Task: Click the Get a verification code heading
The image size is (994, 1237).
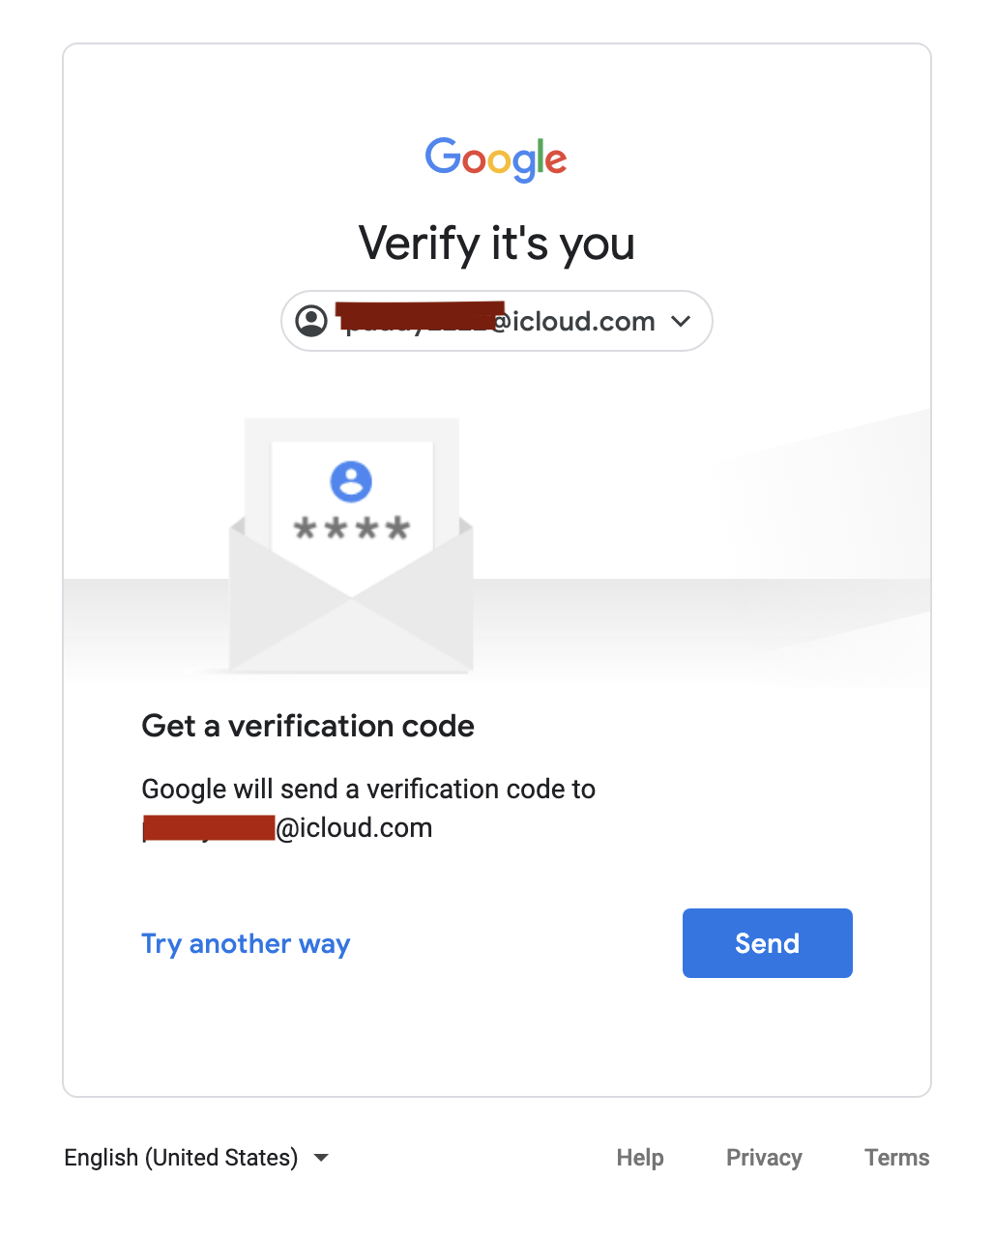Action: click(307, 726)
